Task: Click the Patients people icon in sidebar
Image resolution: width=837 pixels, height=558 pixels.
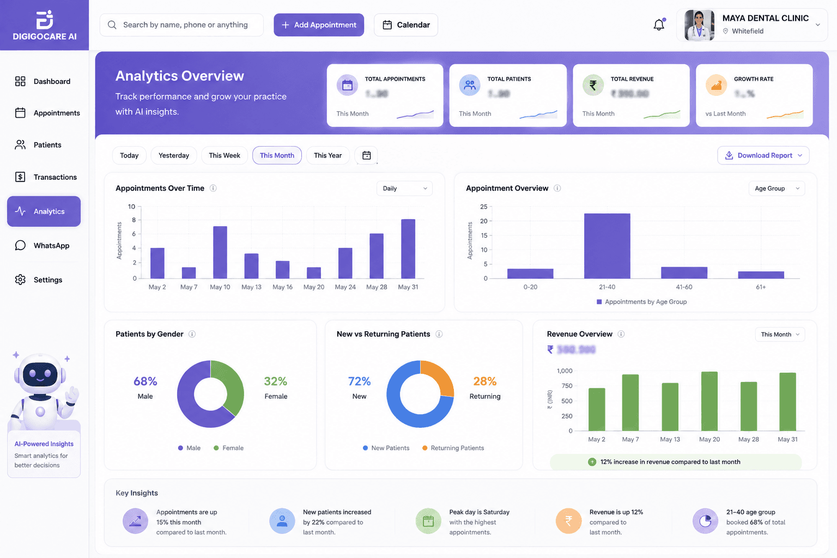Action: (20, 144)
